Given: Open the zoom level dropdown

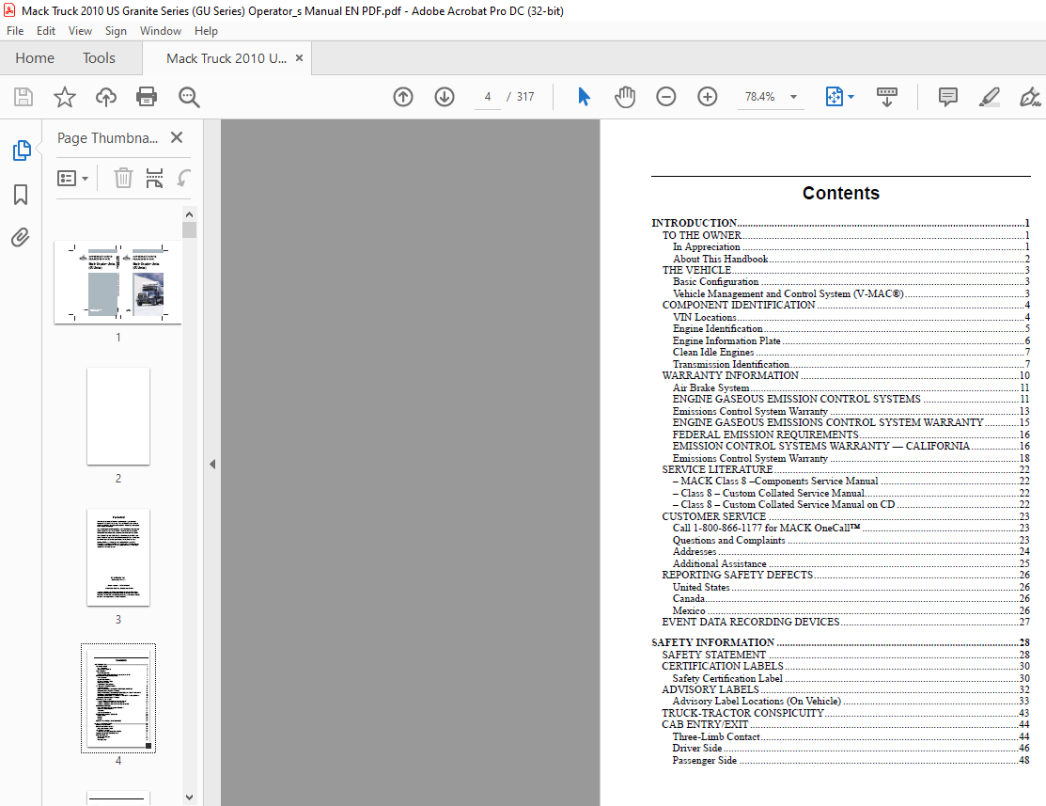Looking at the screenshot, I should 794,97.
